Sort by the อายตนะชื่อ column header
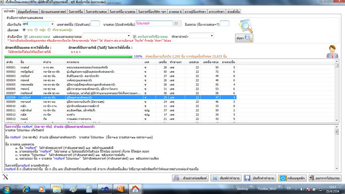 229,62
